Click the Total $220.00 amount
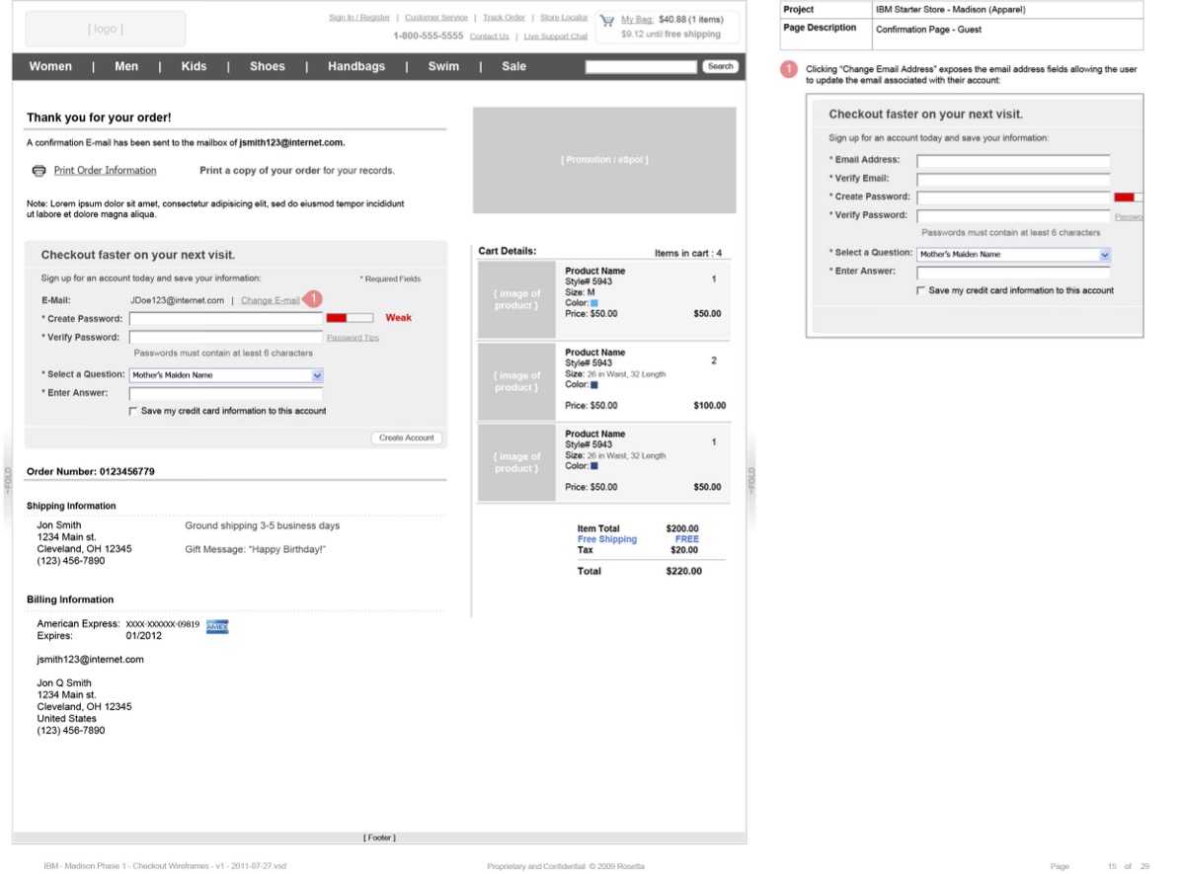Viewport: 1181px width, 874px height. 684,571
